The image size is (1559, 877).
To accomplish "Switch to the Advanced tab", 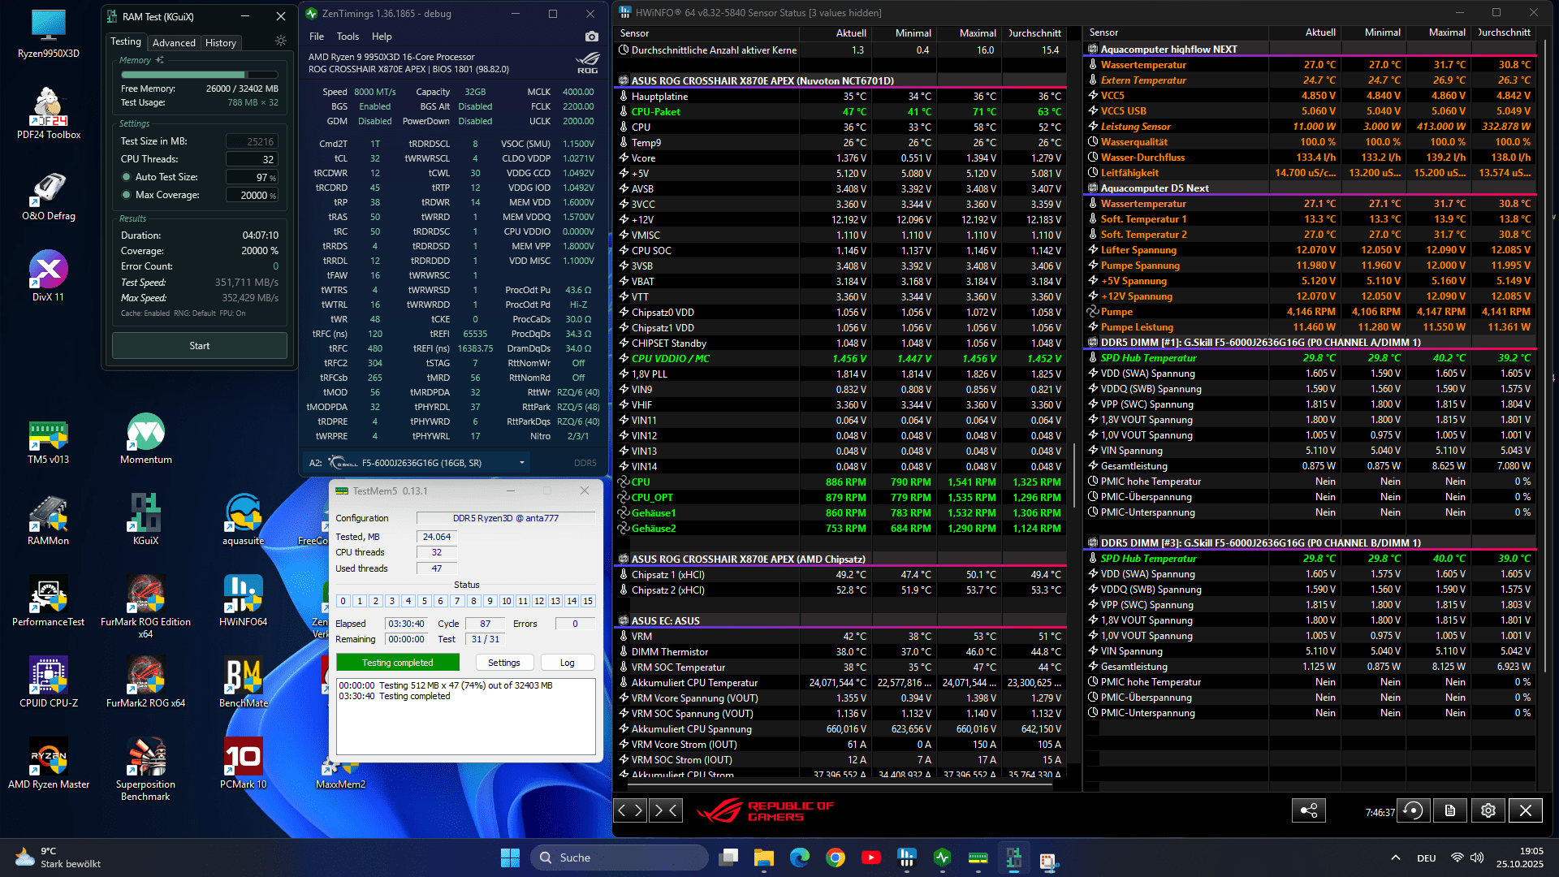I will tap(174, 43).
